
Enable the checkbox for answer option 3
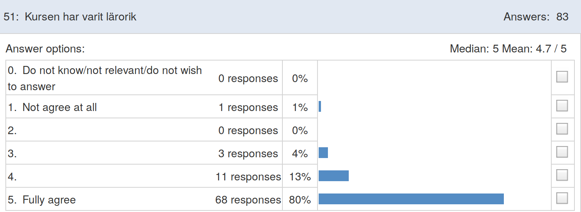coord(562,152)
